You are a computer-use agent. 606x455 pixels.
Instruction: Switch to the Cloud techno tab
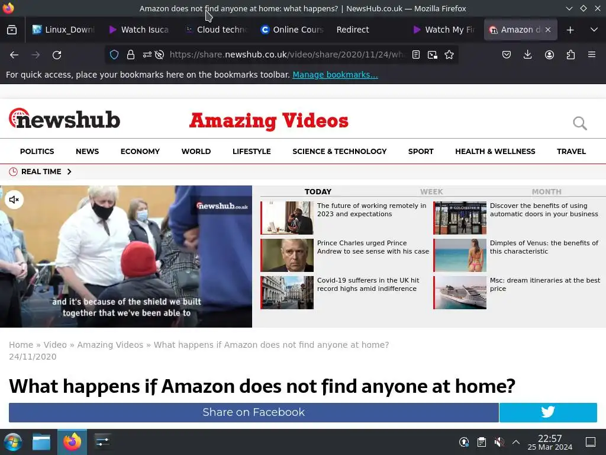click(x=215, y=30)
